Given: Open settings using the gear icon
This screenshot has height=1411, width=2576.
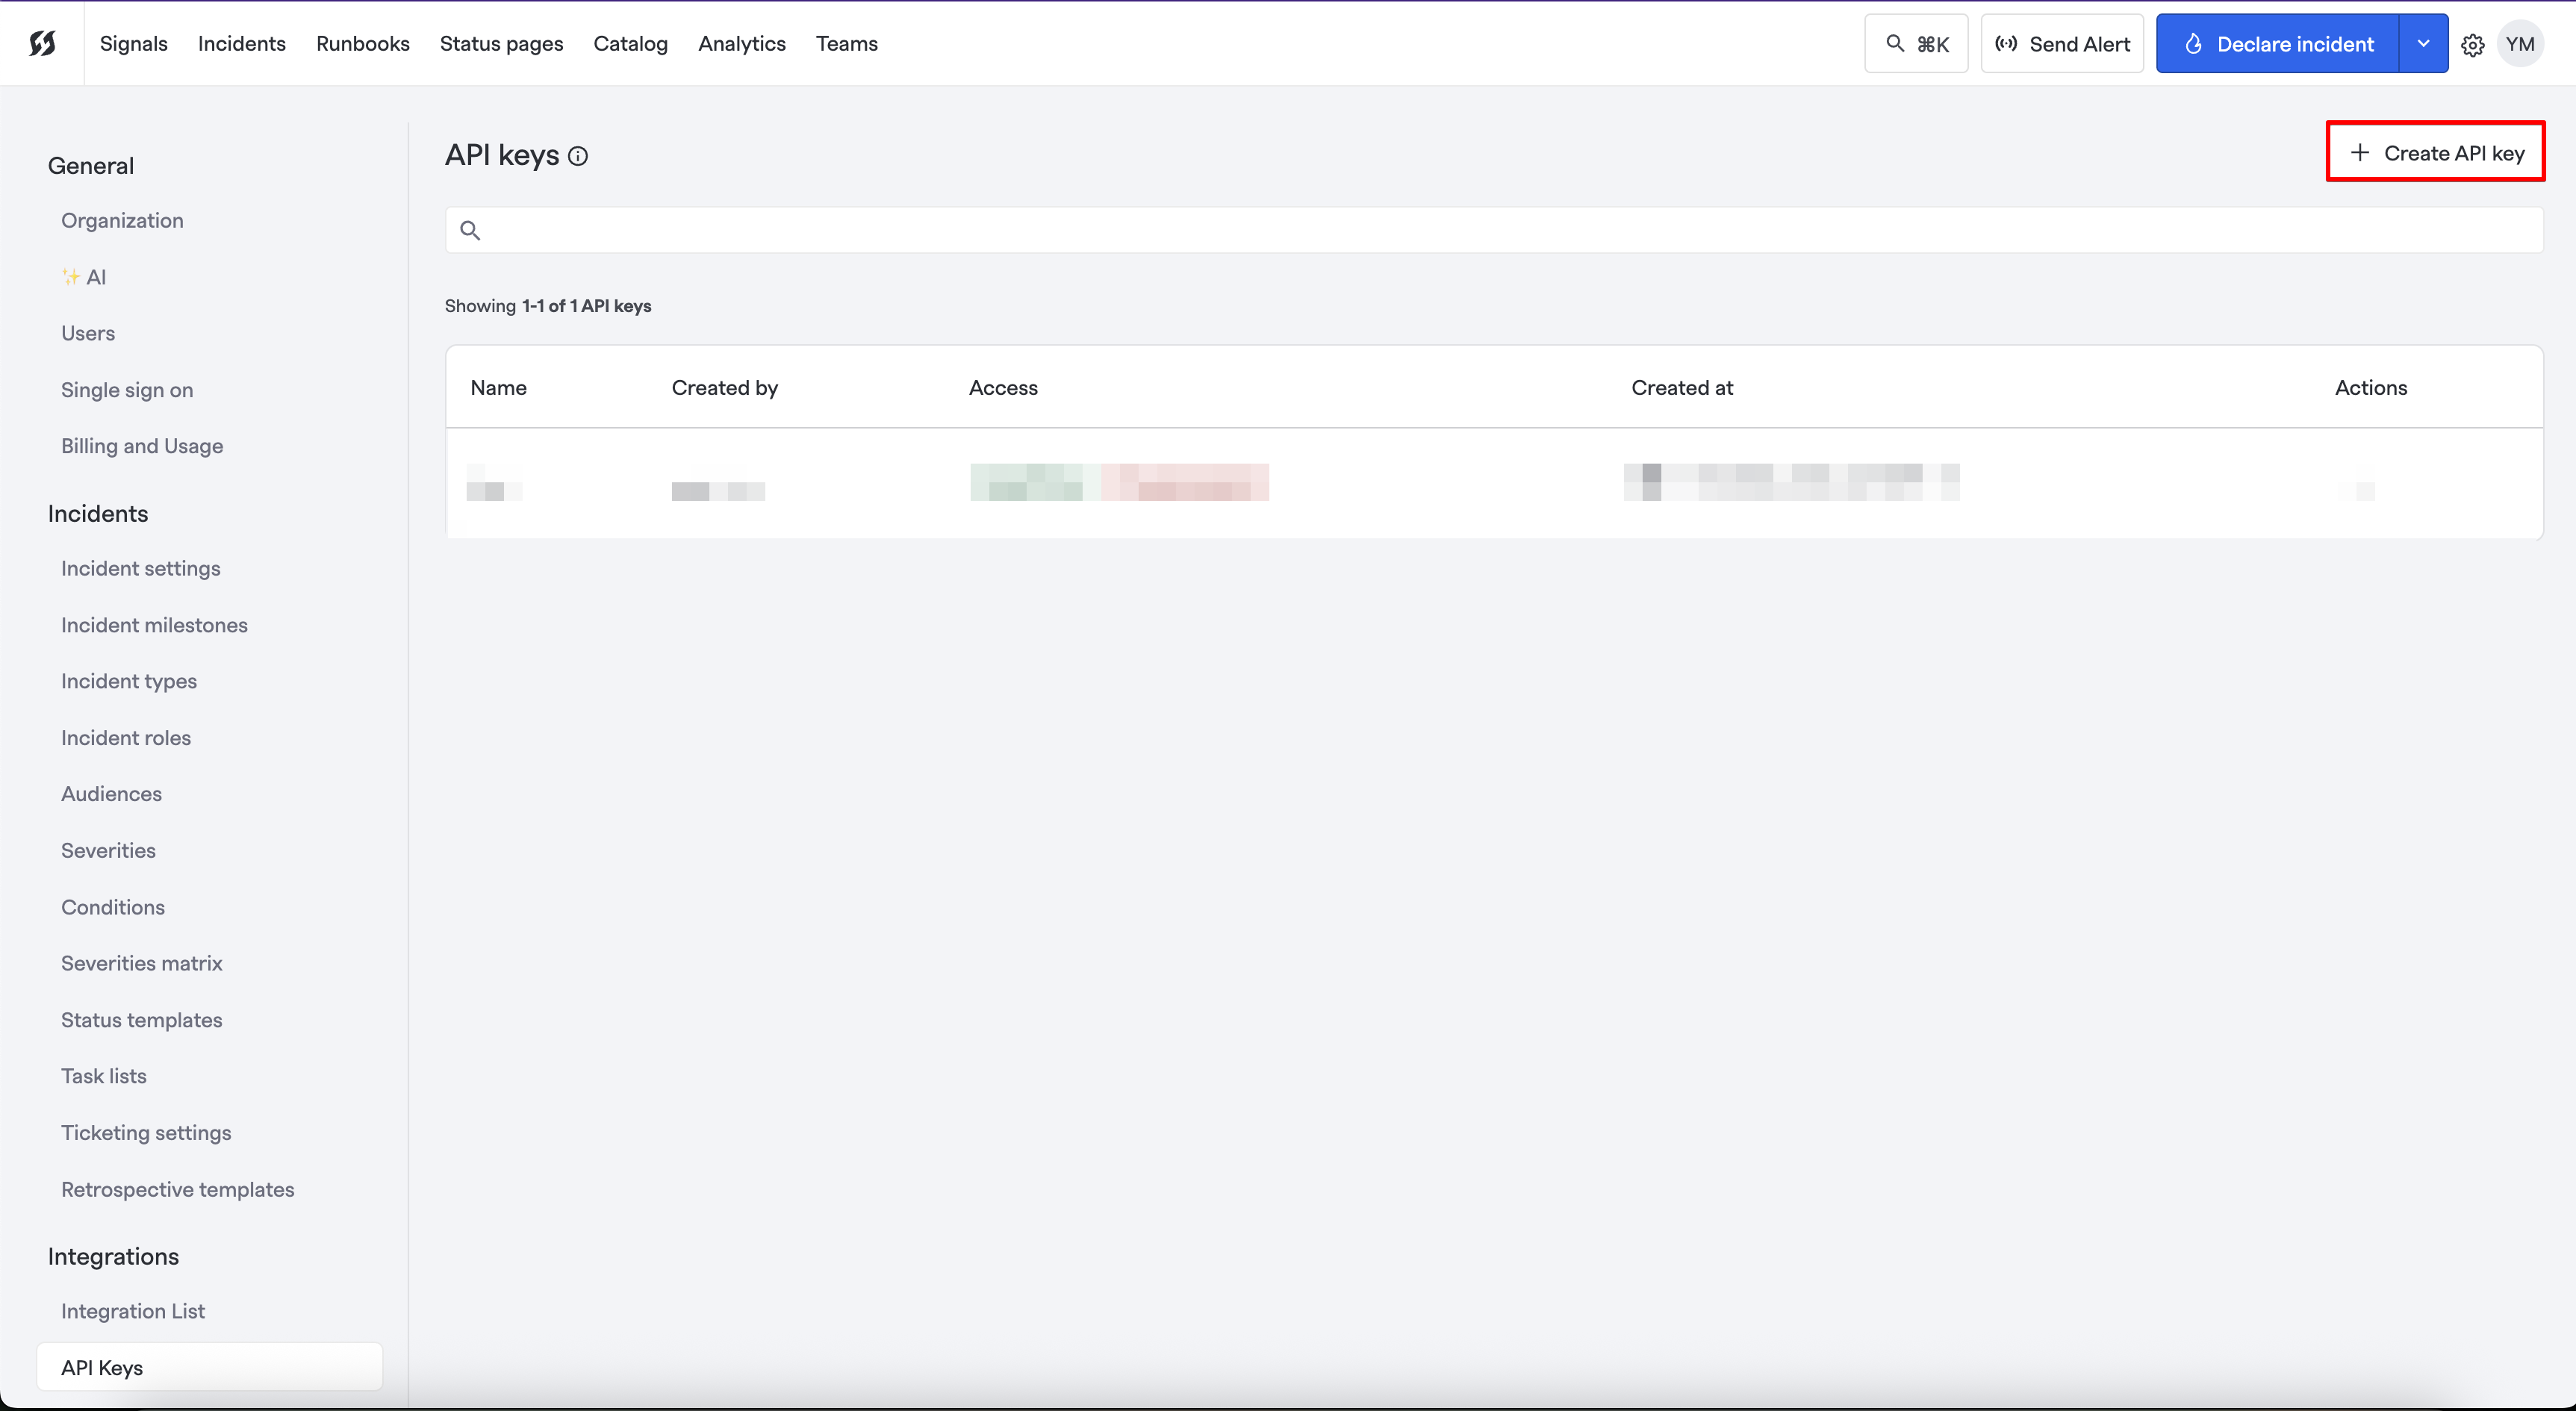Looking at the screenshot, I should point(2472,43).
